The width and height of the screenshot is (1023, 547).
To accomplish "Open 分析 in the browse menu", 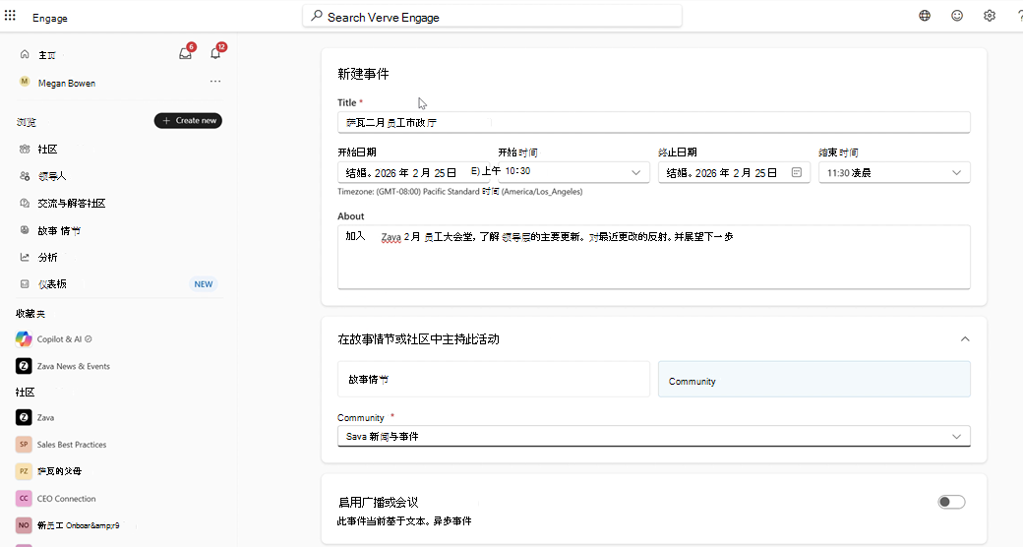I will (x=47, y=257).
